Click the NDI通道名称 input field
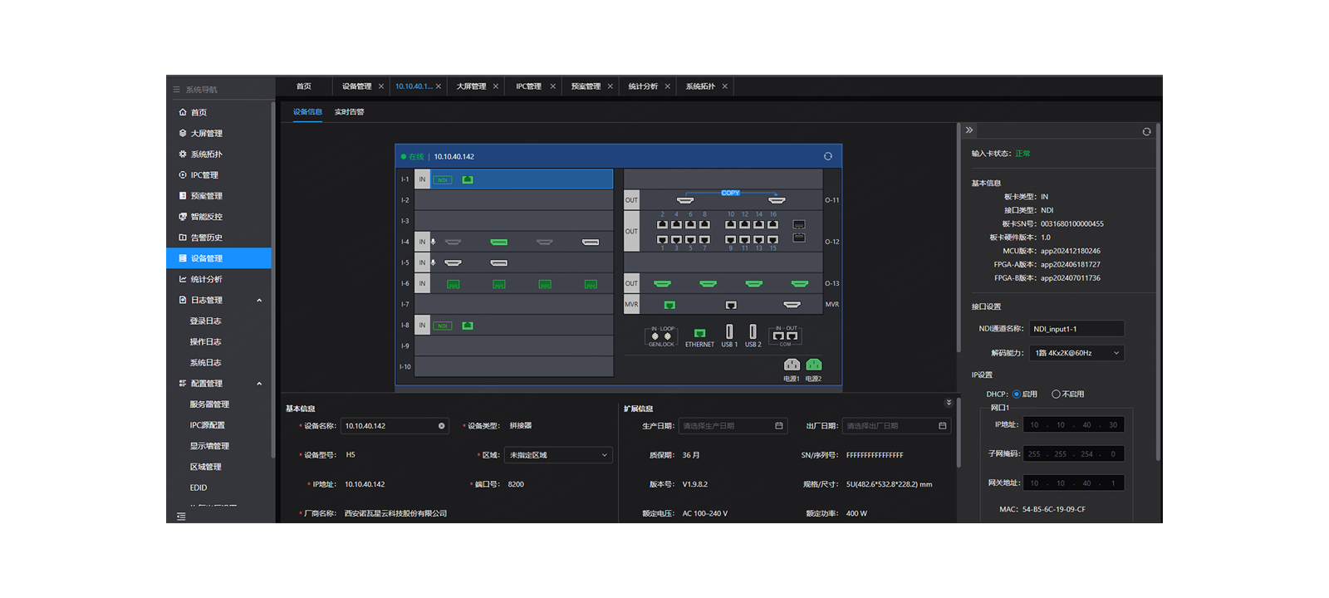 (x=1076, y=329)
